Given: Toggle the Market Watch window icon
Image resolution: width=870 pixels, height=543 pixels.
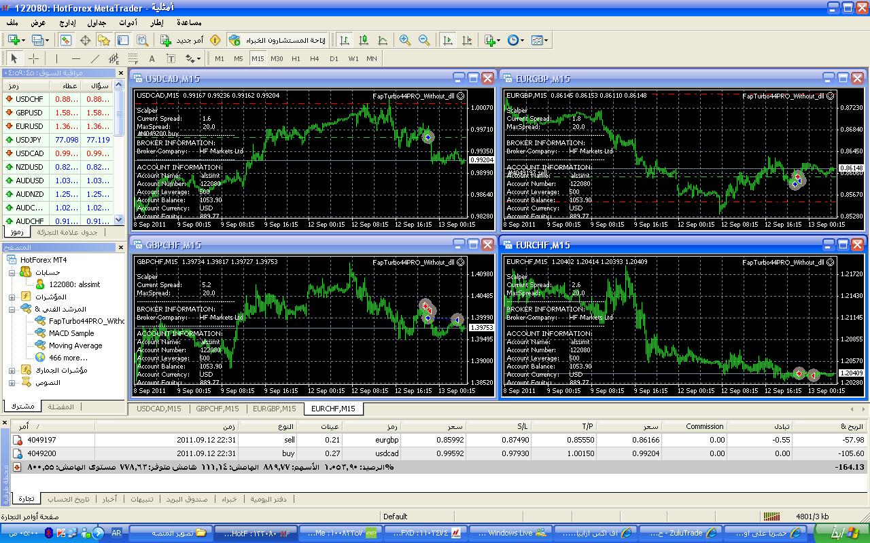Looking at the screenshot, I should tap(66, 41).
